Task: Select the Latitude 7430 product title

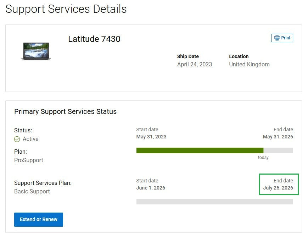Action: [94, 39]
